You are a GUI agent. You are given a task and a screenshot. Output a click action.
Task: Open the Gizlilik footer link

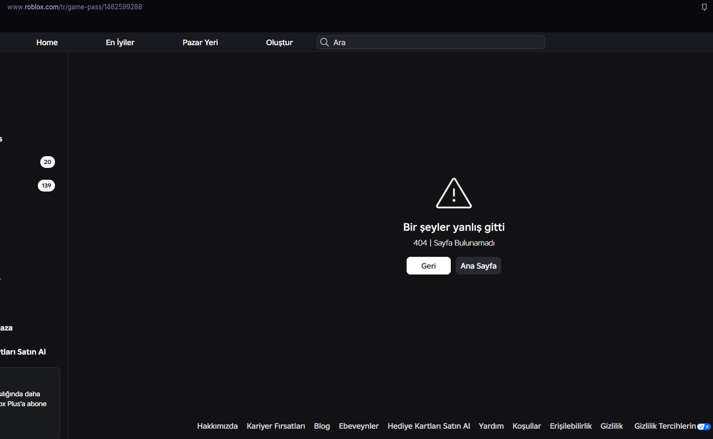pos(612,426)
